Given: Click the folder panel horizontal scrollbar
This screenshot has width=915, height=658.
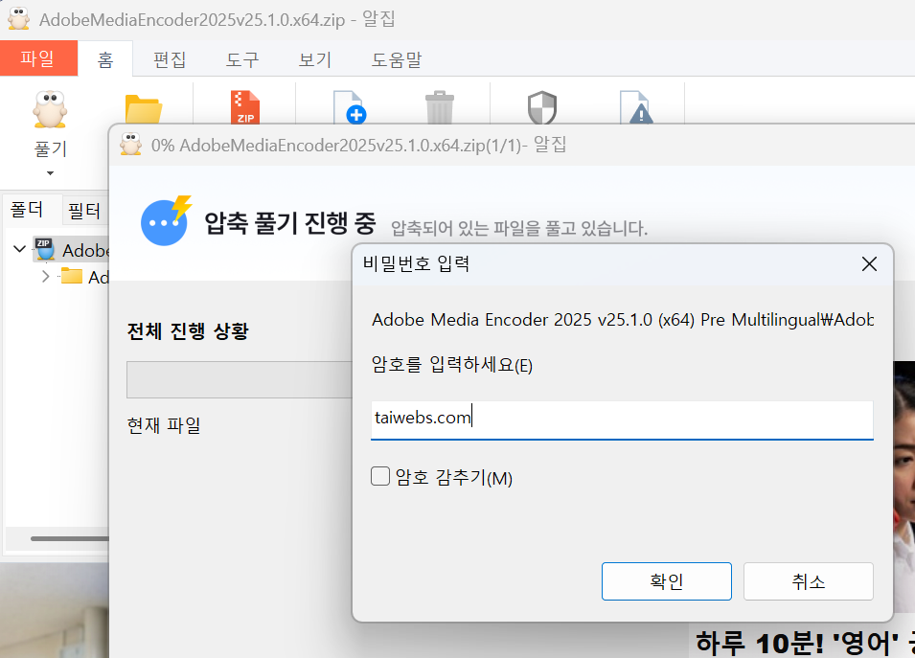Looking at the screenshot, I should pyautogui.click(x=69, y=538).
